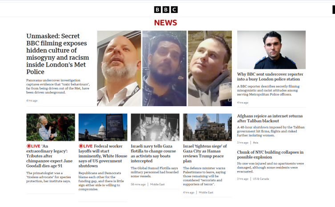
Task: Open the bald bearded man's photo
Action: click(x=119, y=68)
